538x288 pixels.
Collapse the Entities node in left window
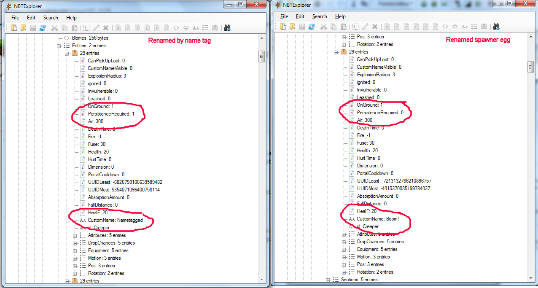click(59, 46)
